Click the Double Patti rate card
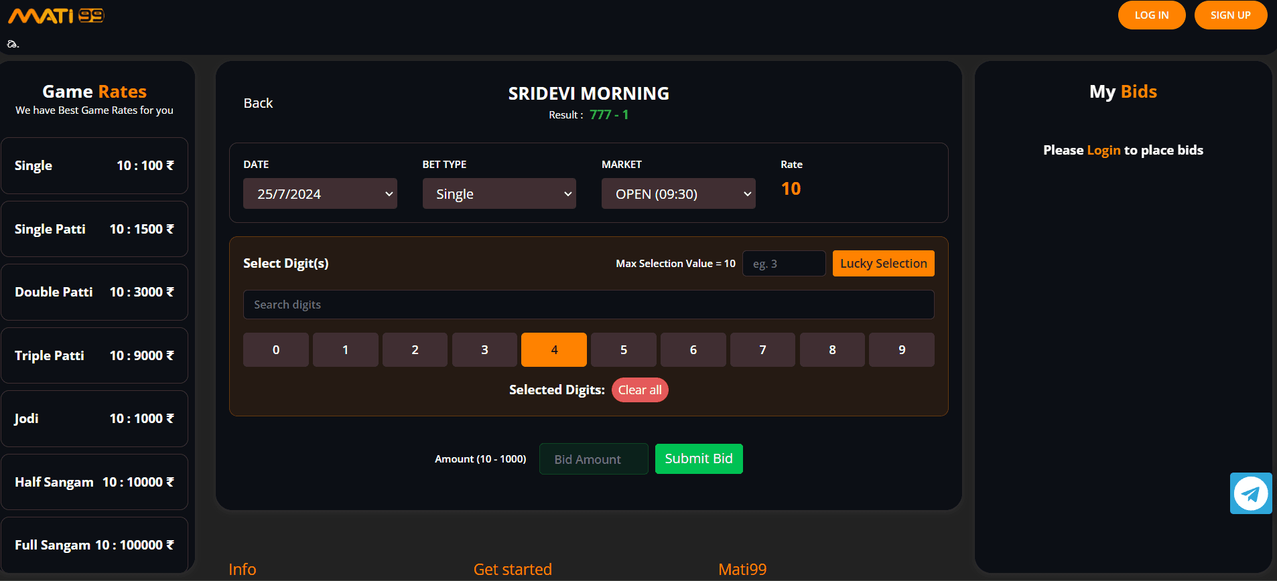Viewport: 1277px width, 581px height. coord(94,292)
